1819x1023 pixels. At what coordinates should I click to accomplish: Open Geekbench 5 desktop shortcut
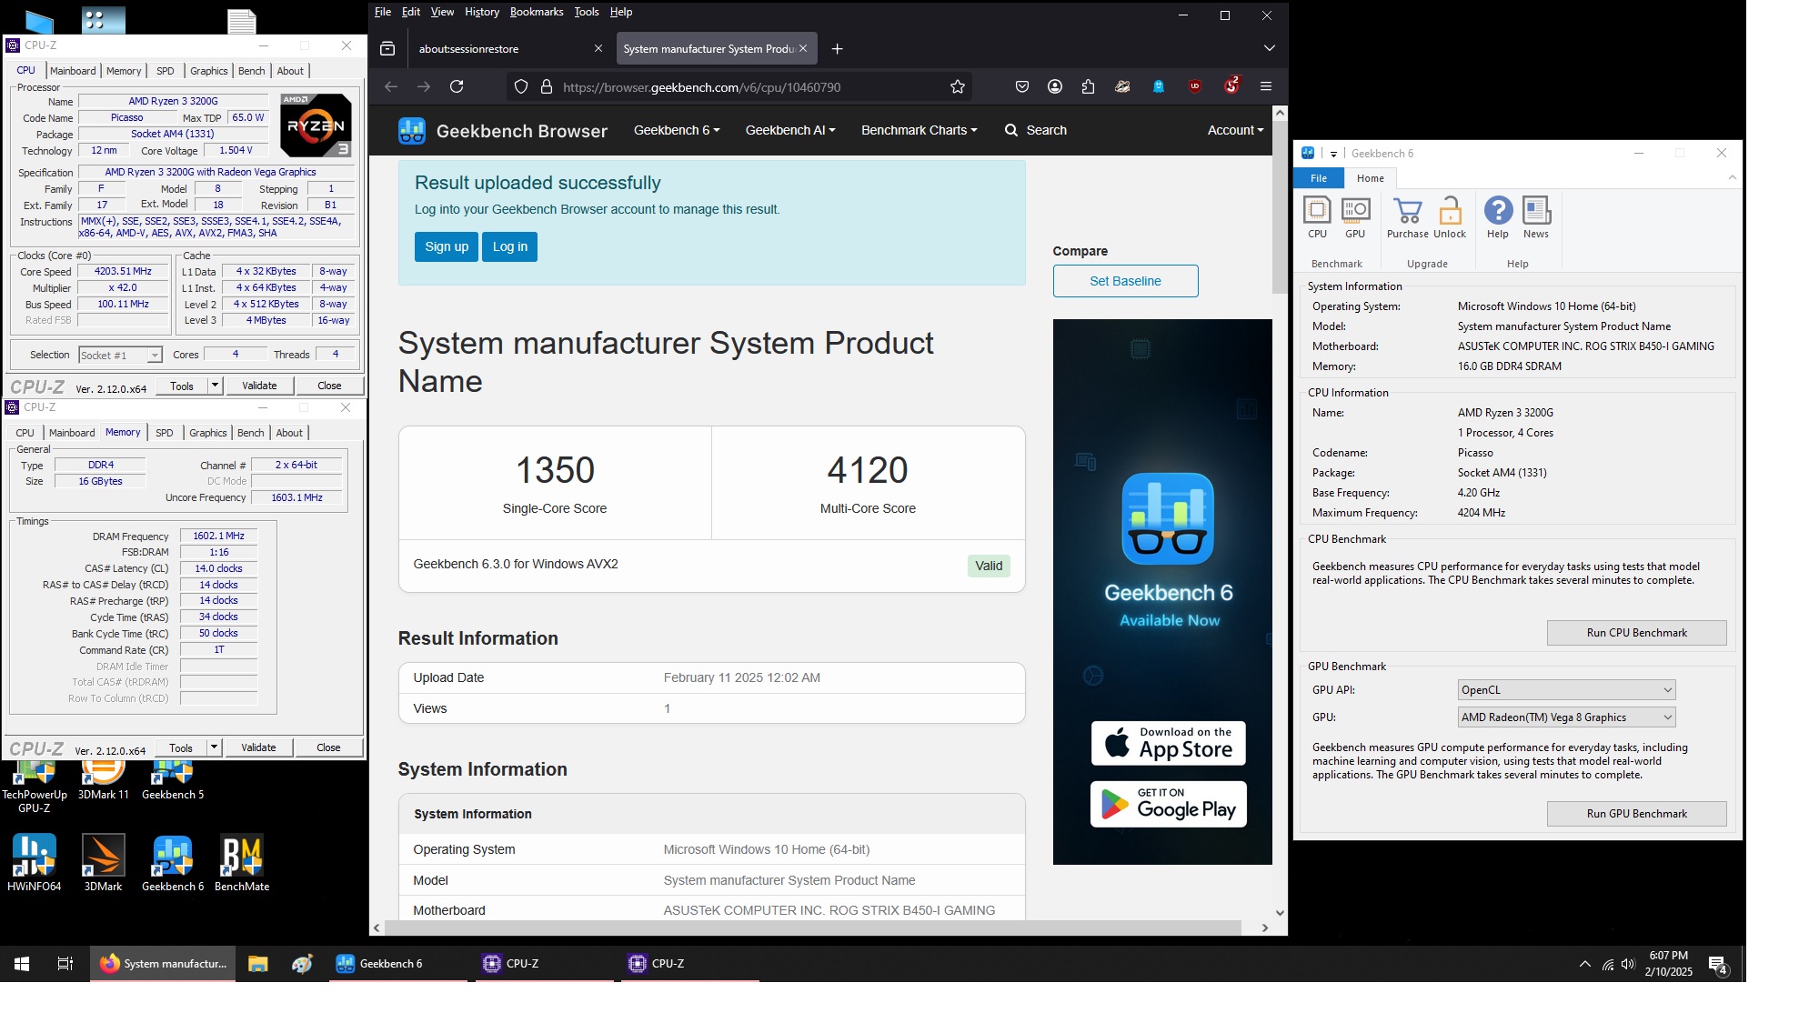point(173,780)
